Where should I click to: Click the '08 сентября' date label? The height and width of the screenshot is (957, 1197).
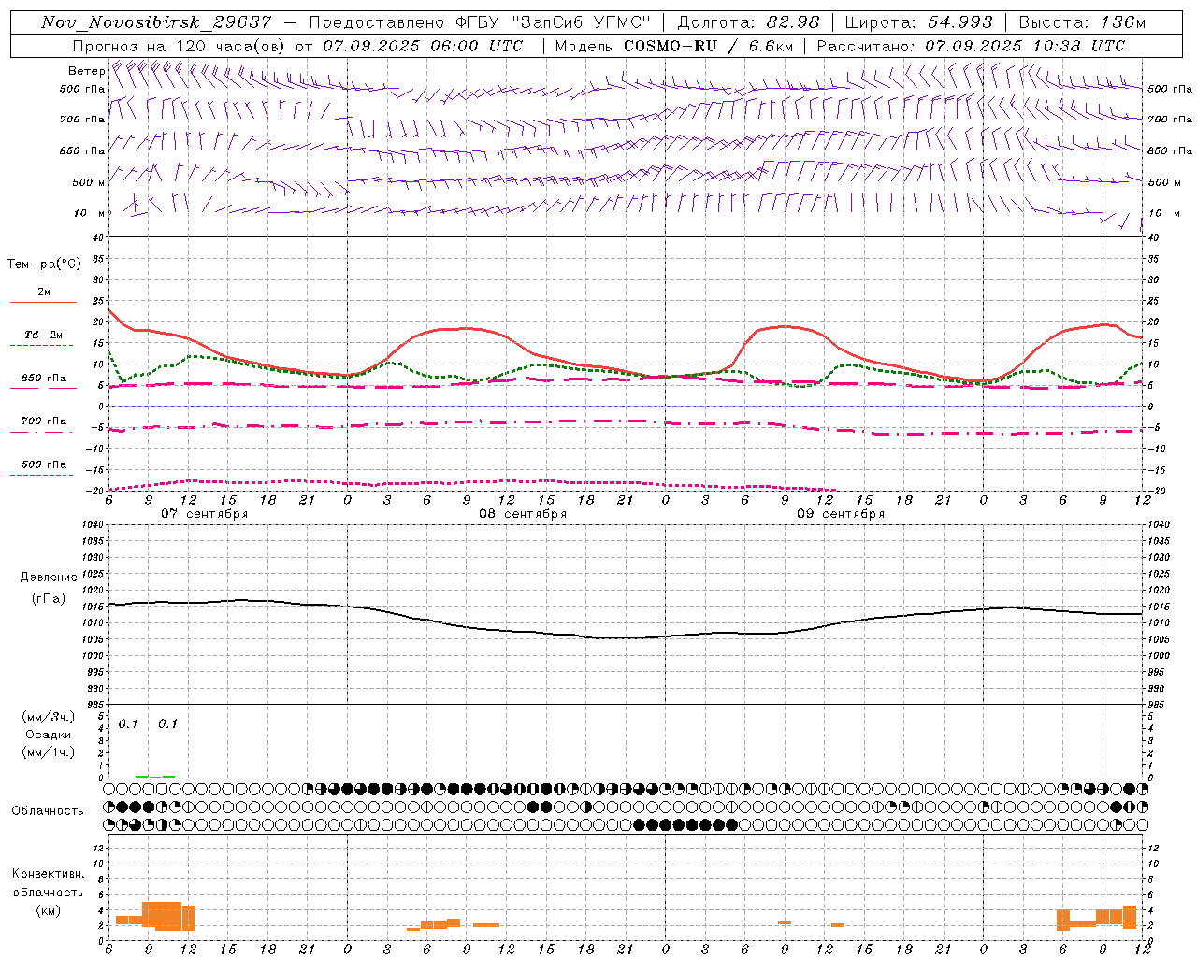pyautogui.click(x=522, y=514)
